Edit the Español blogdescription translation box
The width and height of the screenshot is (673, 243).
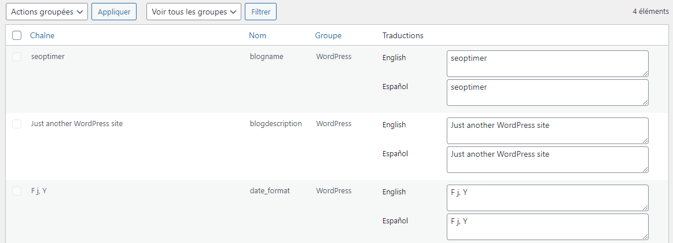[x=547, y=159]
